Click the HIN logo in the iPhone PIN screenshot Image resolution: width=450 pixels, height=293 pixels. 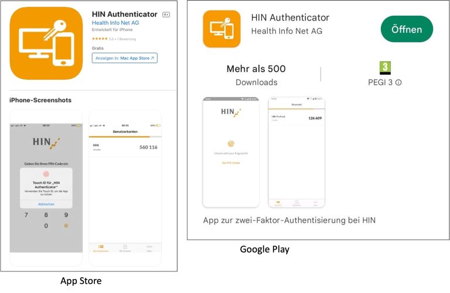46,143
